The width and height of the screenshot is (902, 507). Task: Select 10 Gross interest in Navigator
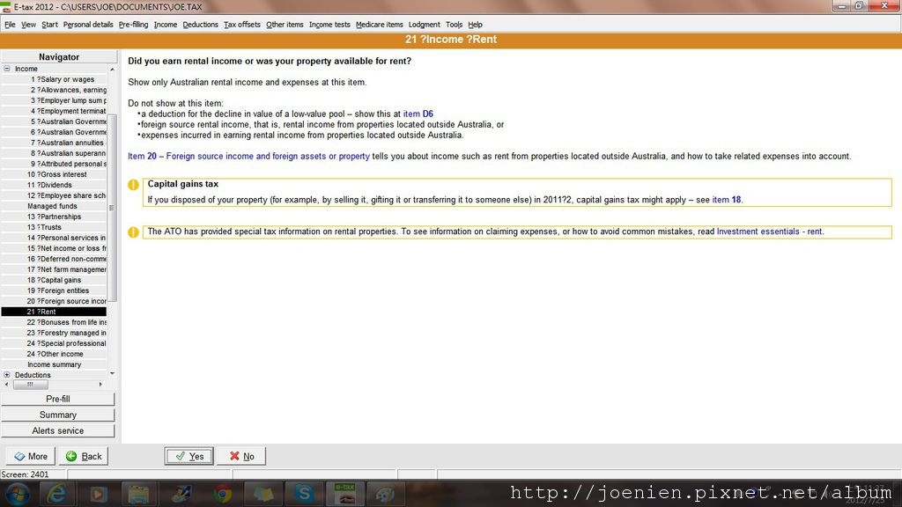[x=57, y=174]
